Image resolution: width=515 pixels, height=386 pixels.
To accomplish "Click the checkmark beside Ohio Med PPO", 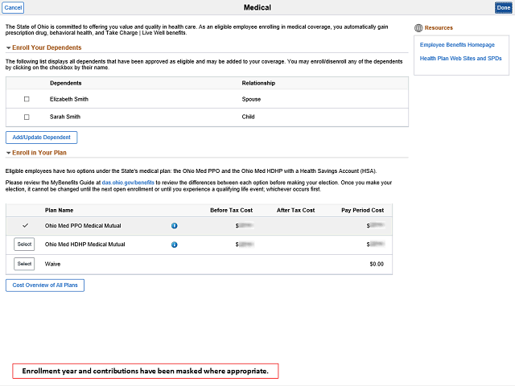I will pyautogui.click(x=24, y=226).
